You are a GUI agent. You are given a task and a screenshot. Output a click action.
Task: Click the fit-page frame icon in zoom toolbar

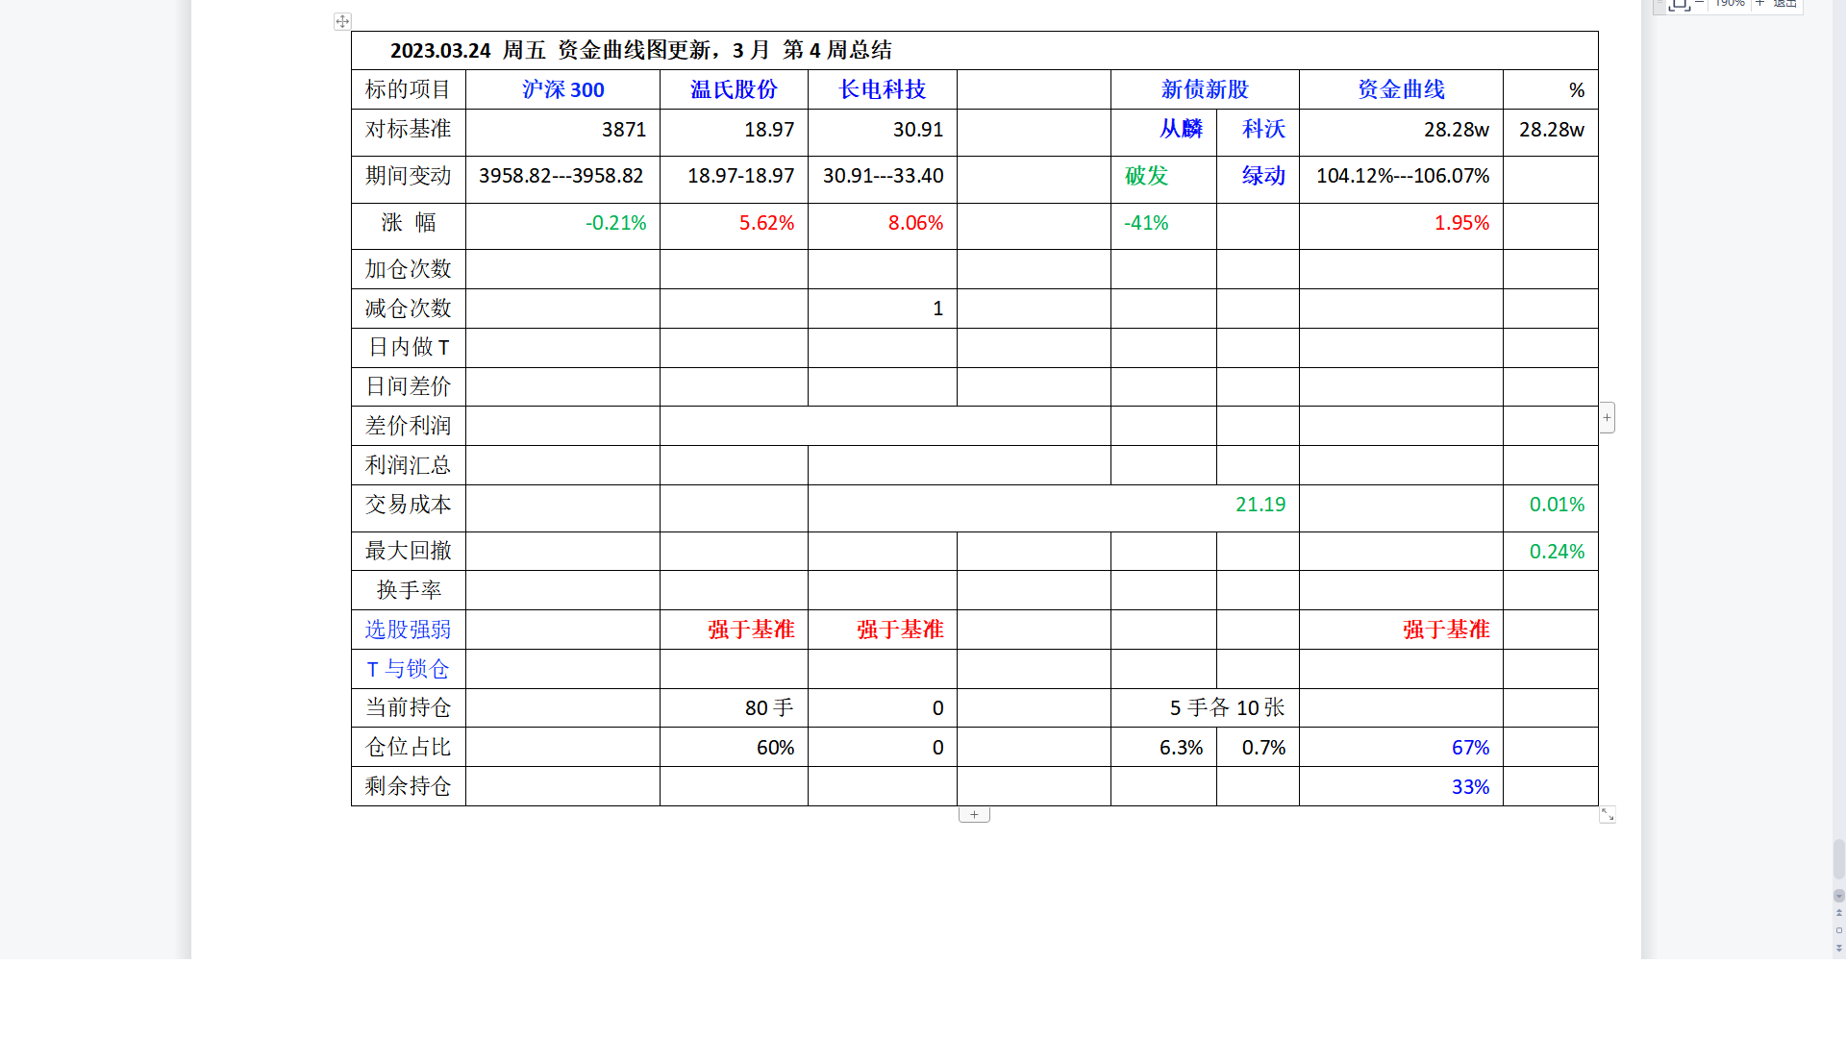(1679, 5)
